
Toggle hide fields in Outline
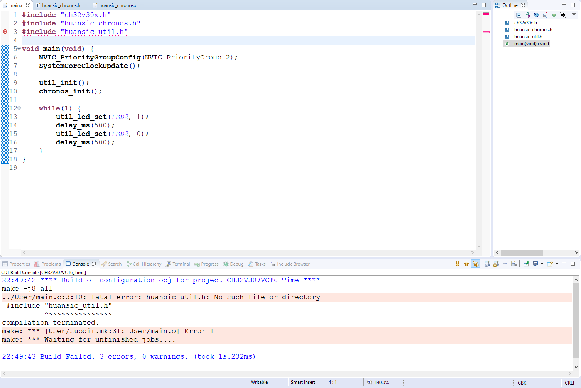coord(536,15)
